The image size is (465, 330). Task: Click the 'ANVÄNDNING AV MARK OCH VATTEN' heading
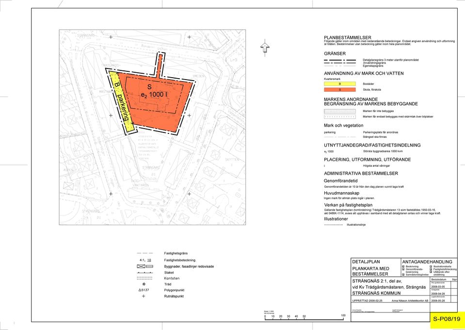364,73
